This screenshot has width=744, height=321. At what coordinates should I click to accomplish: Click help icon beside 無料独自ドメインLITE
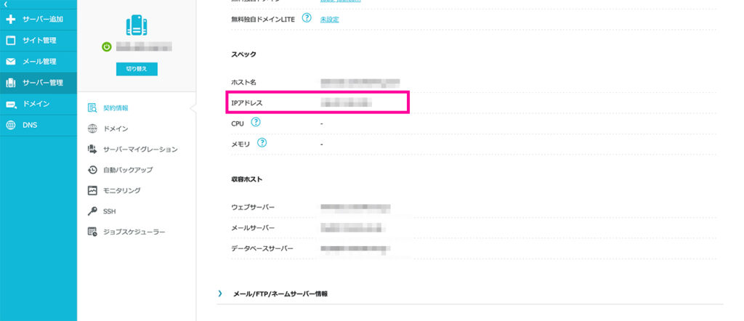coord(307,18)
